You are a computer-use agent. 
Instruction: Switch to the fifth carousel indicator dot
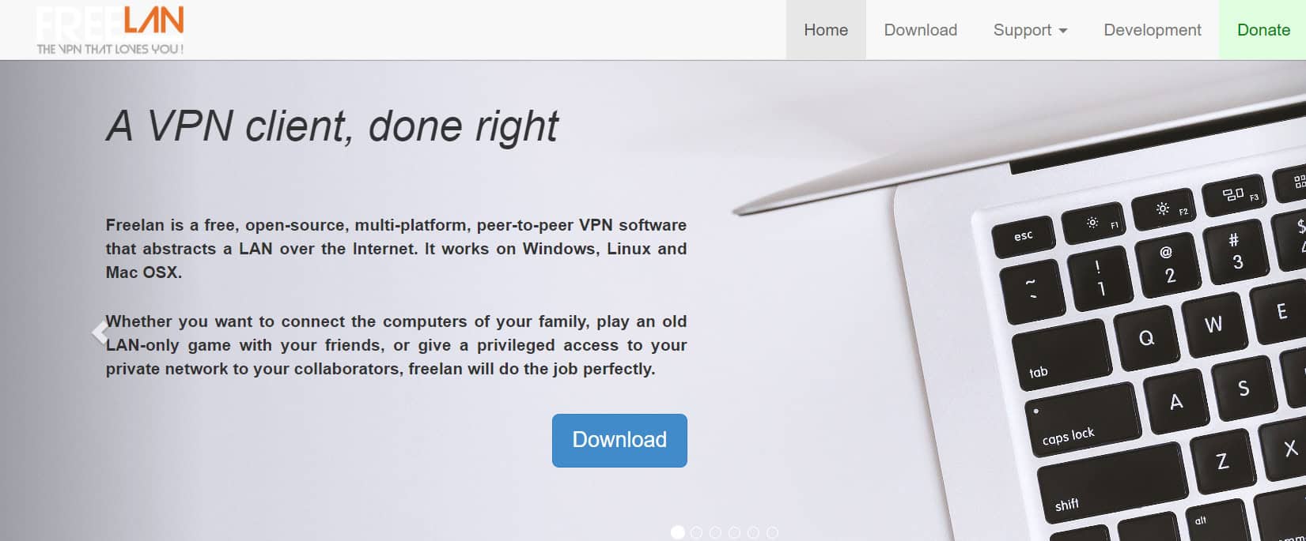[753, 532]
